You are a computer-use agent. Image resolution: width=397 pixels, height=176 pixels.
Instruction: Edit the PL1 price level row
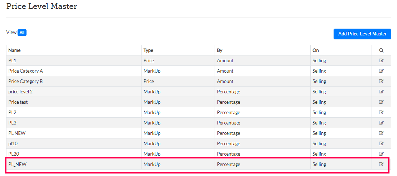[381, 61]
